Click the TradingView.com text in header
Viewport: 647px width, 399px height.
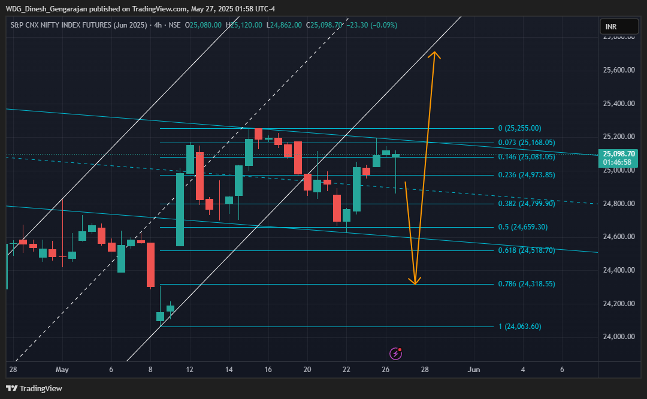[159, 8]
